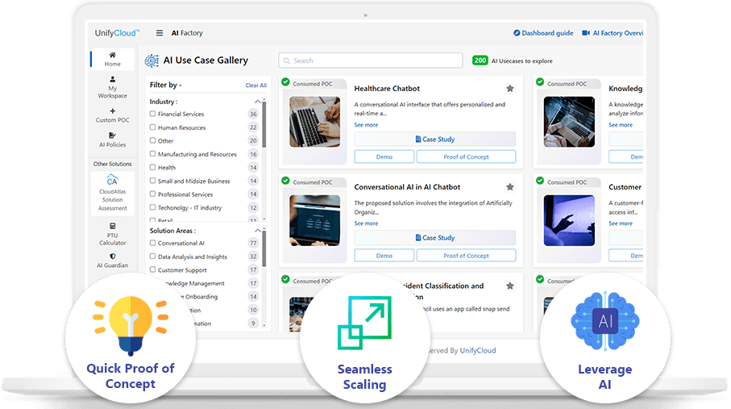The height and width of the screenshot is (409, 731).
Task: Click the 200 usecases count badge
Action: coord(480,61)
